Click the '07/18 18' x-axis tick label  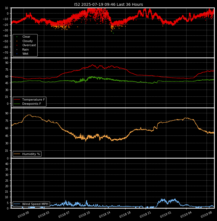[x=125, y=214]
